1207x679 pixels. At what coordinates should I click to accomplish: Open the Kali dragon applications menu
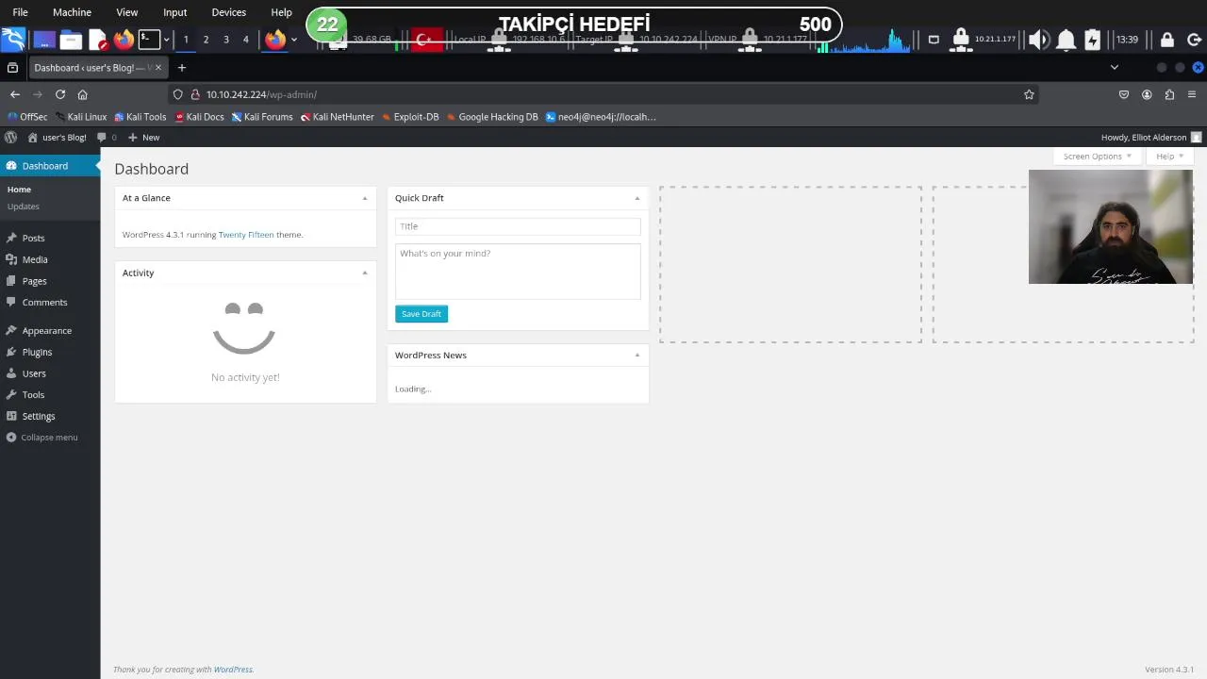pos(13,40)
